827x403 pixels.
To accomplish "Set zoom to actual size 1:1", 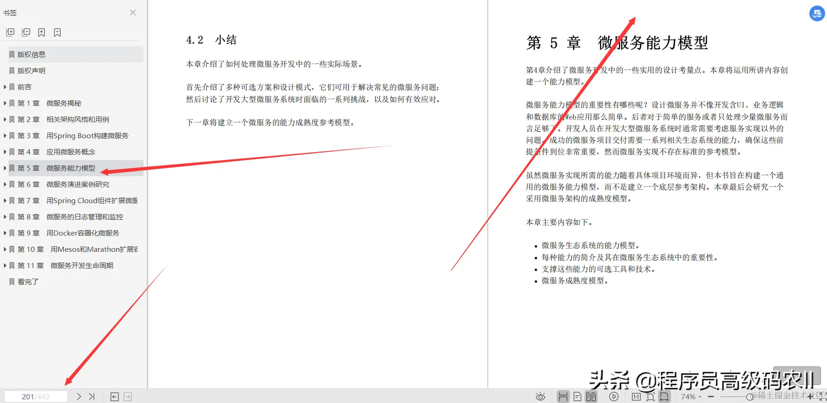I will [x=636, y=397].
